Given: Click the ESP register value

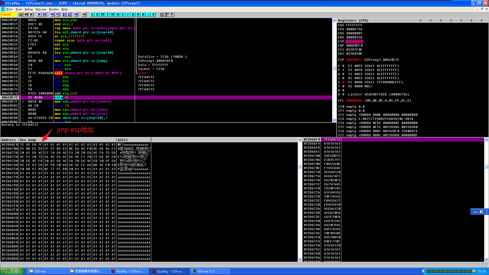Looking at the screenshot, I should click(x=354, y=42).
